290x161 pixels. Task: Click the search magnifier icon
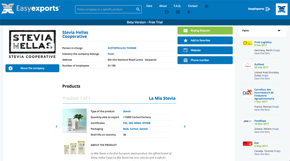(x=138, y=9)
